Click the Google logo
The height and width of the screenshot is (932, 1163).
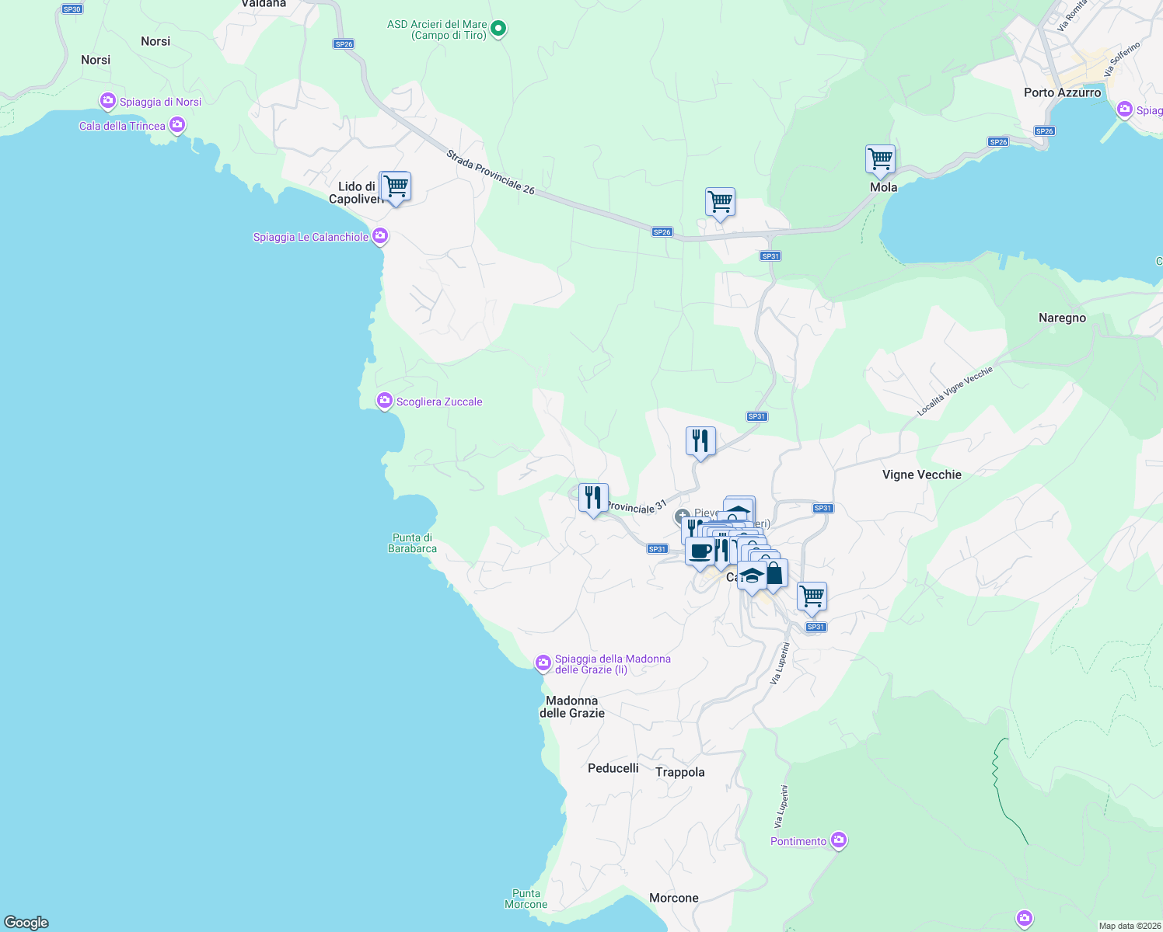pos(26,922)
